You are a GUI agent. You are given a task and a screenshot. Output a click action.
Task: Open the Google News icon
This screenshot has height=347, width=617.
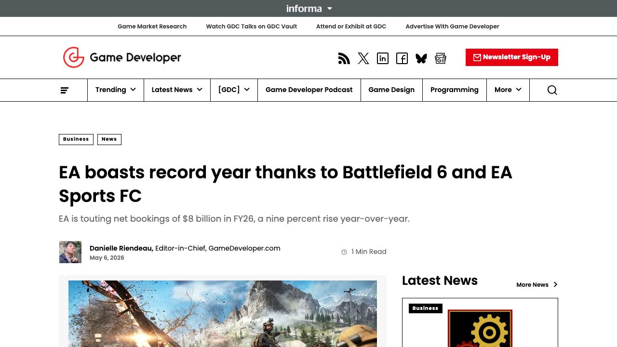click(441, 59)
